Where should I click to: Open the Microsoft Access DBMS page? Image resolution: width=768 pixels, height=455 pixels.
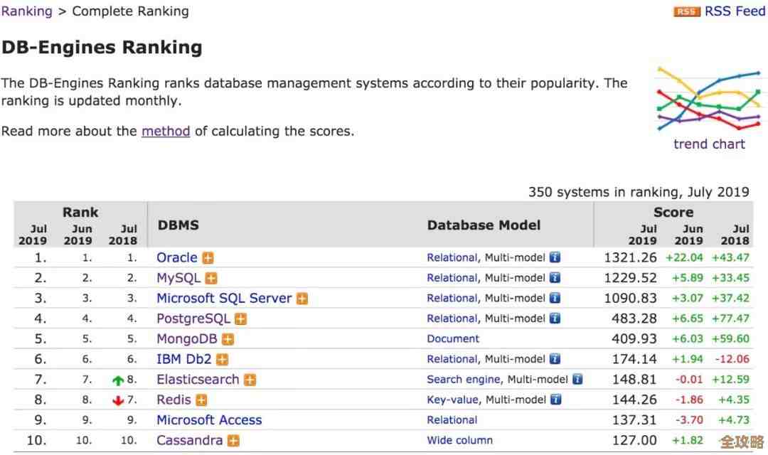click(209, 420)
